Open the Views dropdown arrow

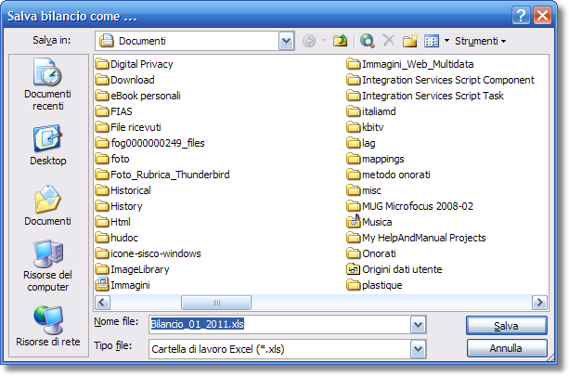pyautogui.click(x=446, y=41)
